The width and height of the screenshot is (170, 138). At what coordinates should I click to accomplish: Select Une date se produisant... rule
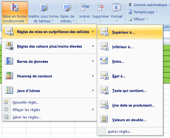[x=130, y=105]
